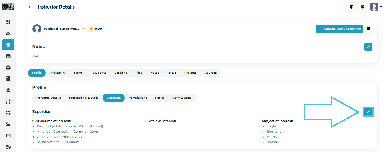The width and height of the screenshot is (386, 152).
Task: Click the people group icon in sidebar
Action: (x=8, y=33)
